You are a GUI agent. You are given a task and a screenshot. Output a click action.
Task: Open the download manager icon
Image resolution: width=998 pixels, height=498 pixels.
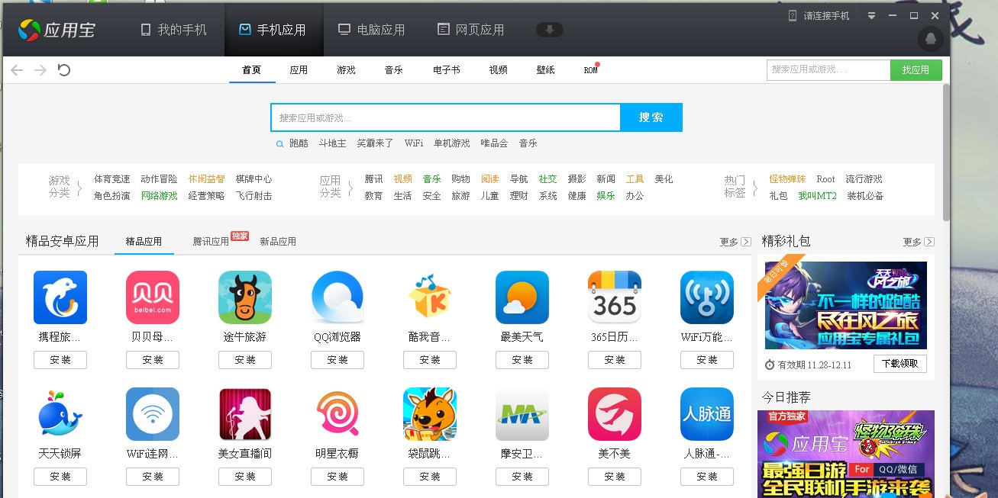[550, 30]
